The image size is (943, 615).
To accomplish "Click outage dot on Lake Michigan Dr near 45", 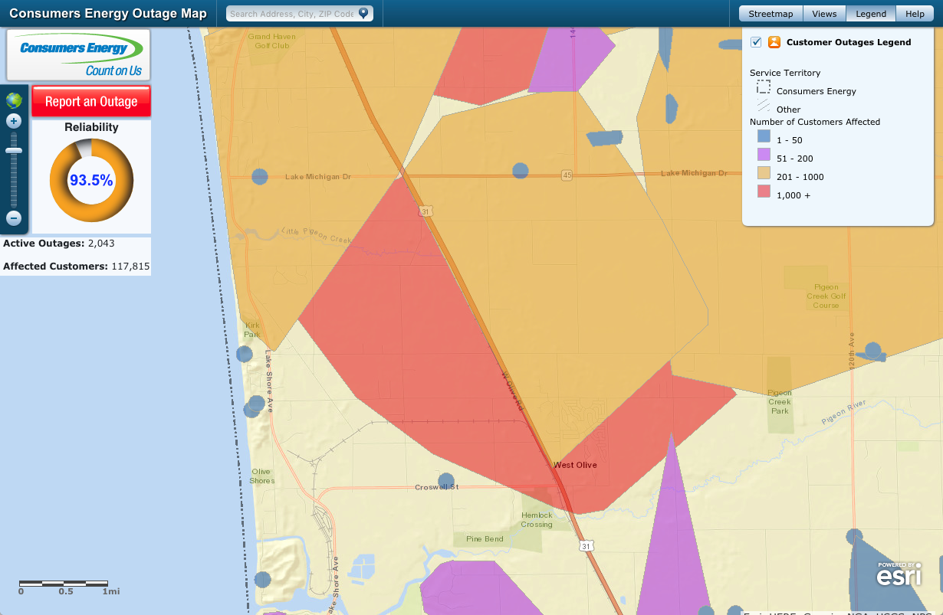I will click(521, 171).
